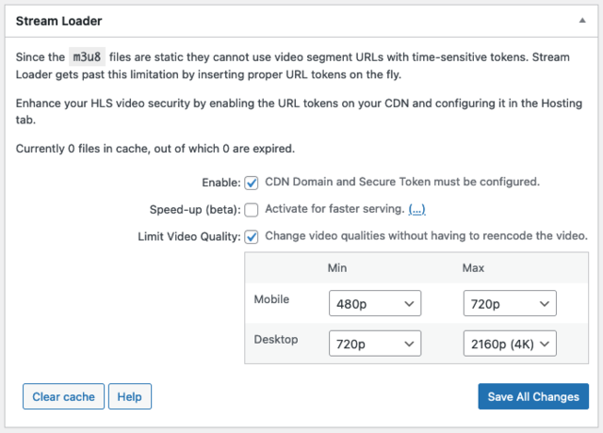Click the Limit Video Quality label text

(187, 236)
